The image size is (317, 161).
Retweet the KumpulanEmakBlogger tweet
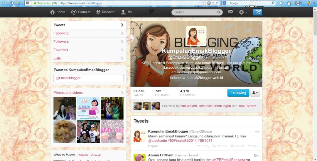tap(220, 146)
